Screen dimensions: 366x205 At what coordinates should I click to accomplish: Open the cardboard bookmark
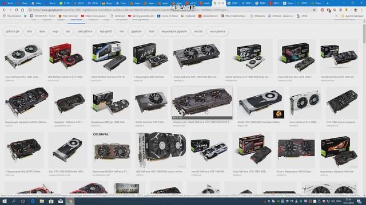(118, 16)
